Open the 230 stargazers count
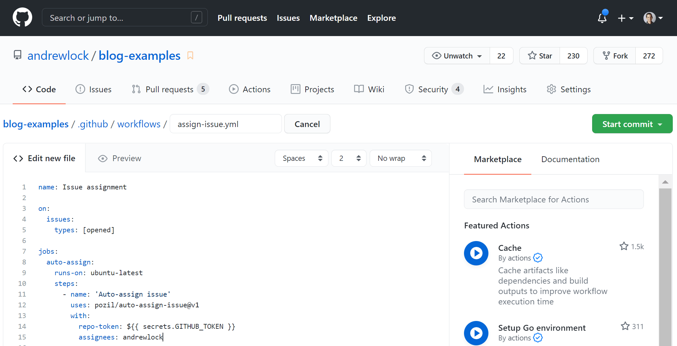 [x=573, y=56]
